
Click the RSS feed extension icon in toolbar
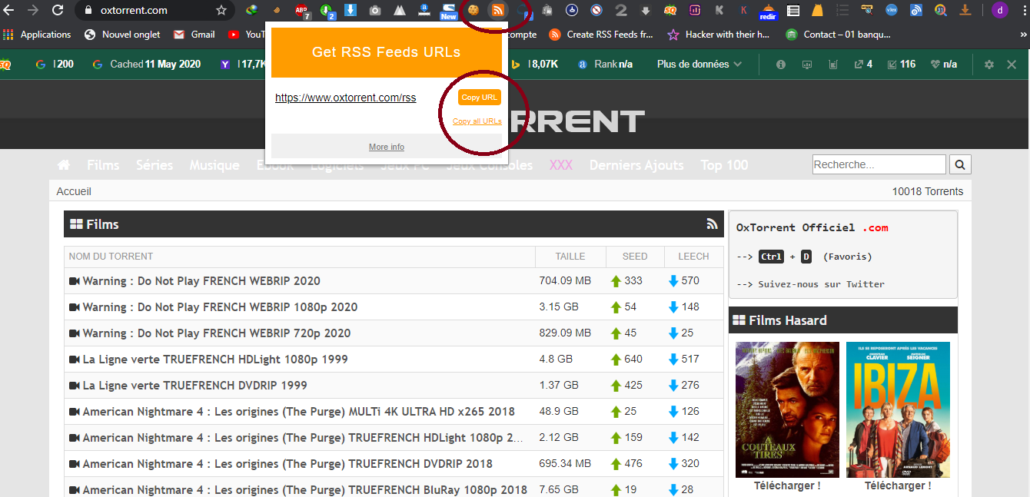point(498,10)
